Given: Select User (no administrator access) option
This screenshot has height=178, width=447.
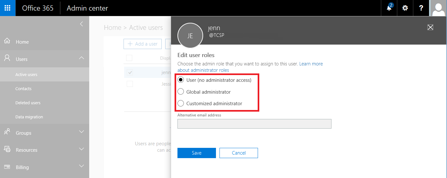Looking at the screenshot, I should point(181,80).
